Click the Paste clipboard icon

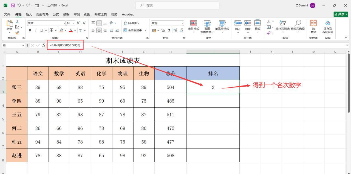[9, 24]
